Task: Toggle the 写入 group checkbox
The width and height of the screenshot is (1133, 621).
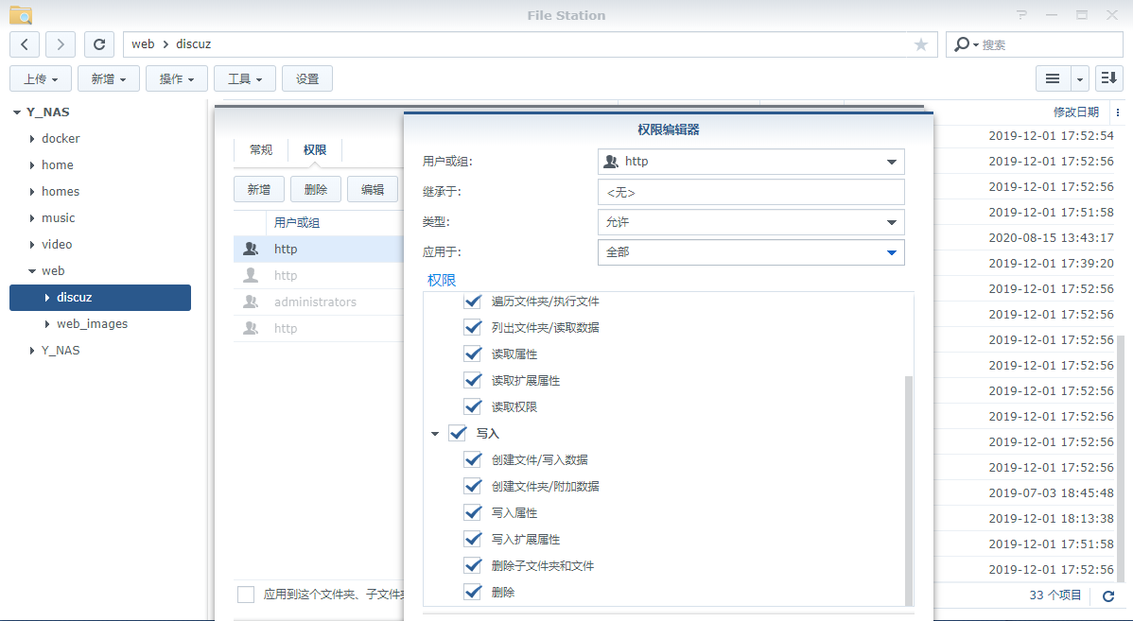Action: click(458, 434)
